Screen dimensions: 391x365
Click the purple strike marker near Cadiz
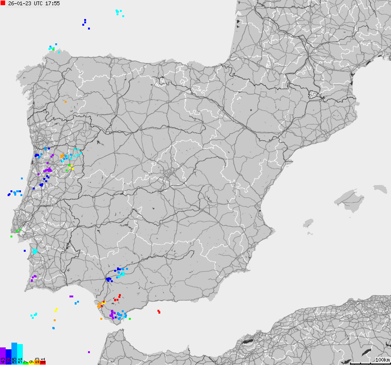point(112,315)
